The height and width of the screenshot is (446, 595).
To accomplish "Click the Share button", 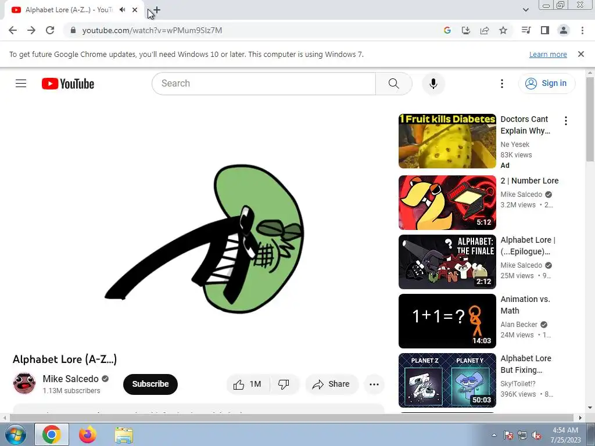I will pos(331,384).
